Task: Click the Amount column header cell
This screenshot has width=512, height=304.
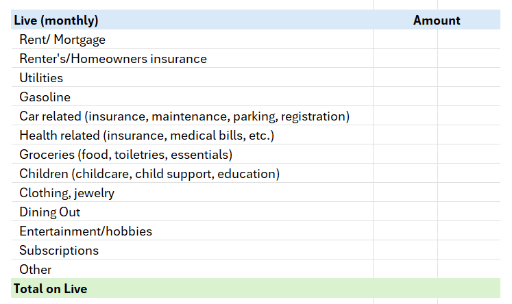Action: click(x=437, y=21)
